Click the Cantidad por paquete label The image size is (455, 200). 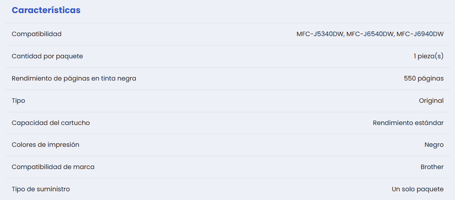tap(47, 56)
